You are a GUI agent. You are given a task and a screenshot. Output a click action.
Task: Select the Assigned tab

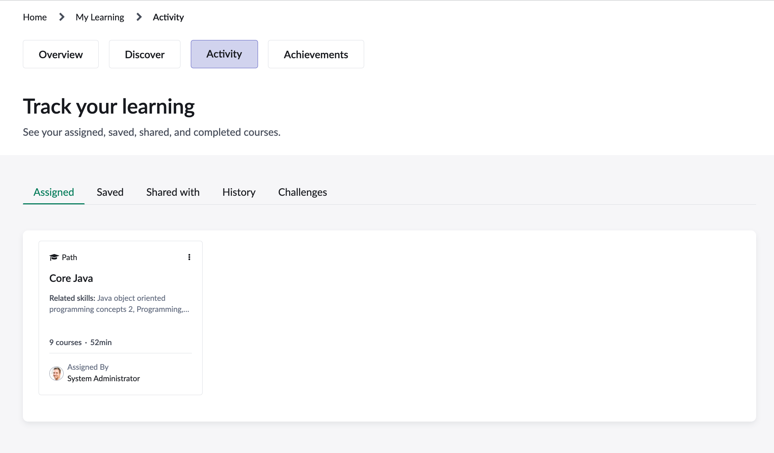[x=54, y=192]
